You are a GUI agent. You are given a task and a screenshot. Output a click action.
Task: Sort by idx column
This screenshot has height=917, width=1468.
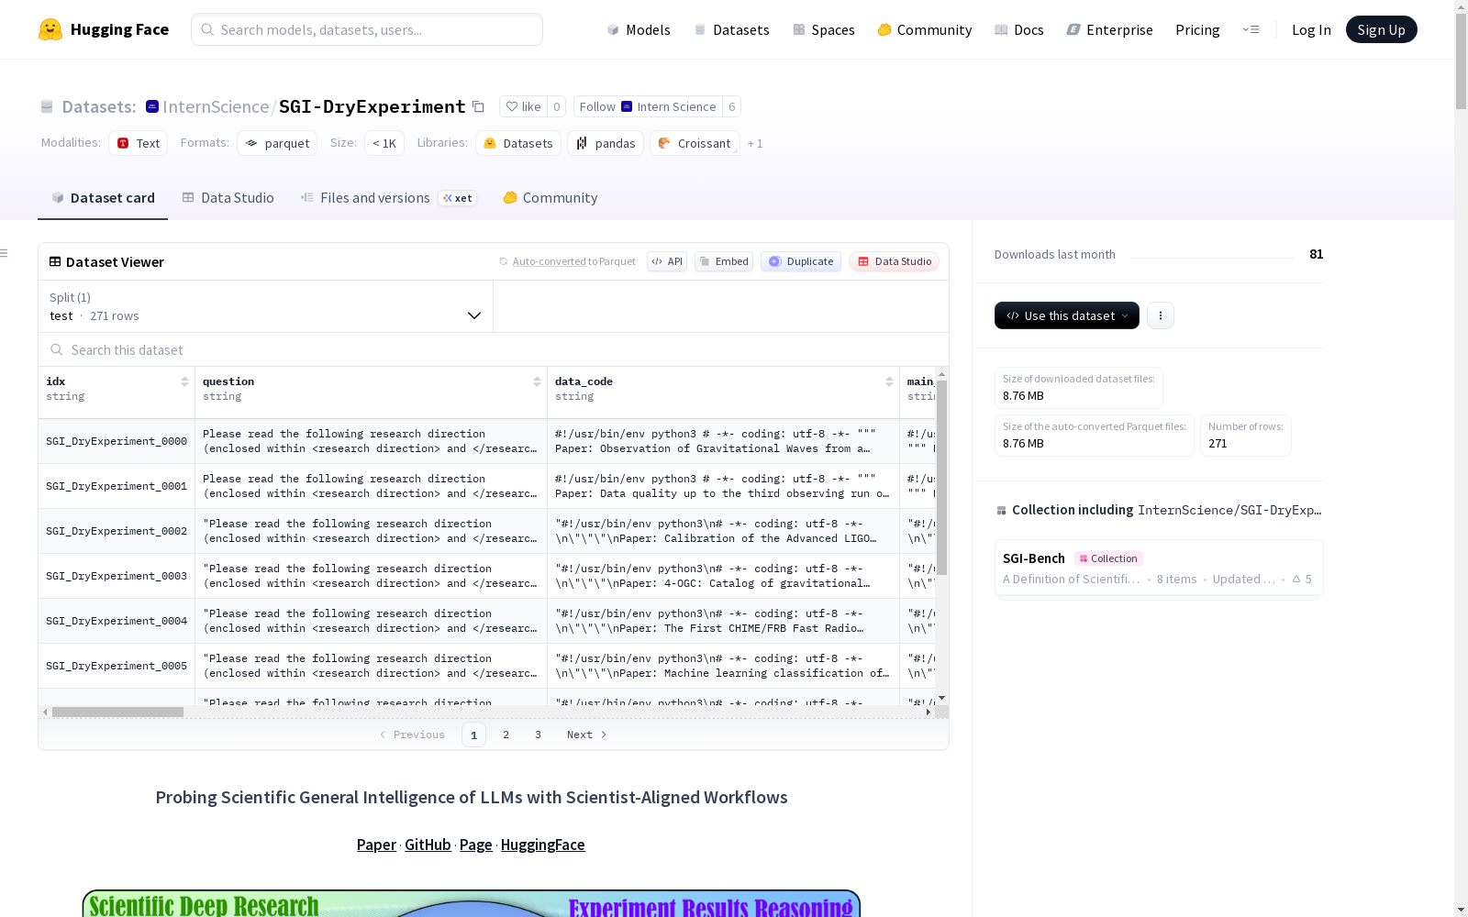tap(184, 381)
